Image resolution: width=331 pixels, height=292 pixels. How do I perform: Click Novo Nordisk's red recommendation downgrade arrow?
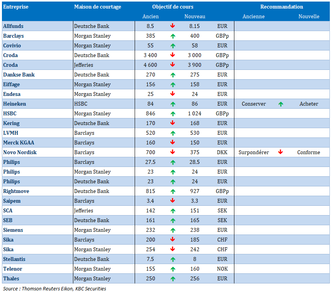(281, 152)
